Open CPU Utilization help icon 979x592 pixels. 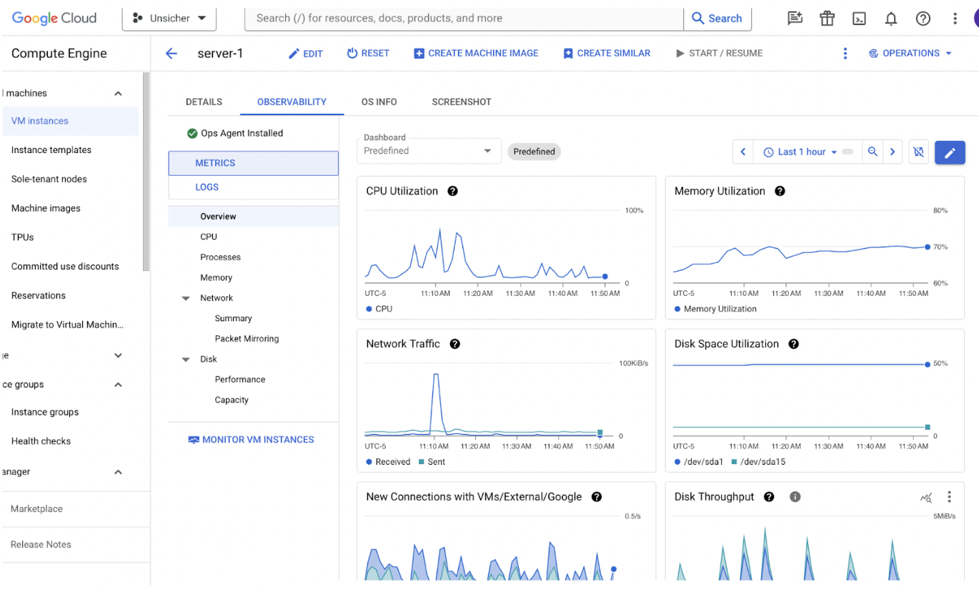[452, 191]
